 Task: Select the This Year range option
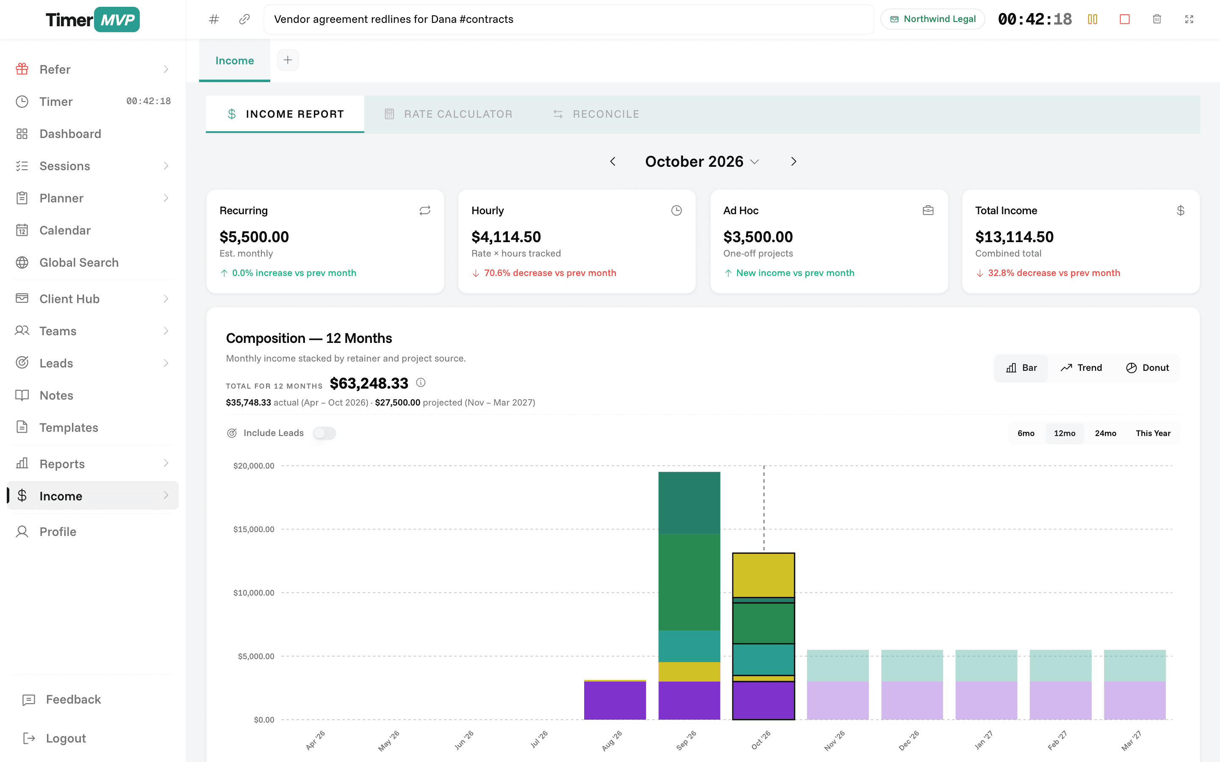1153,433
